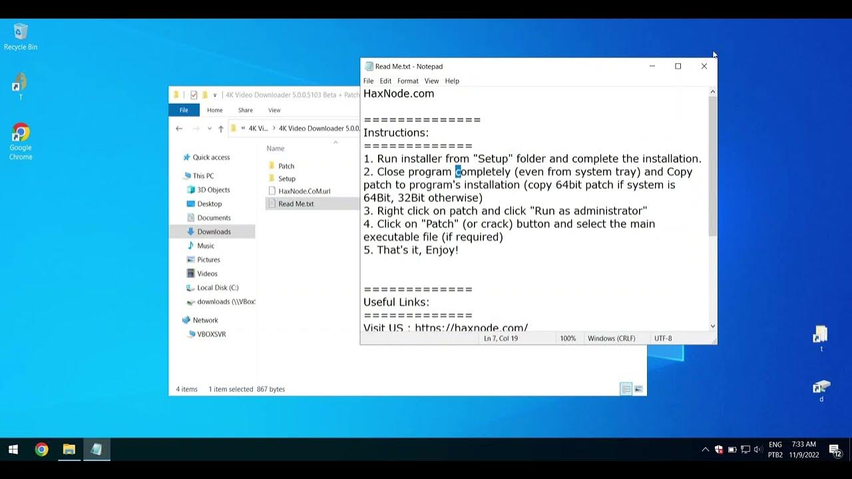Open Google Chrome from the taskbar
This screenshot has width=852, height=479.
pos(41,450)
